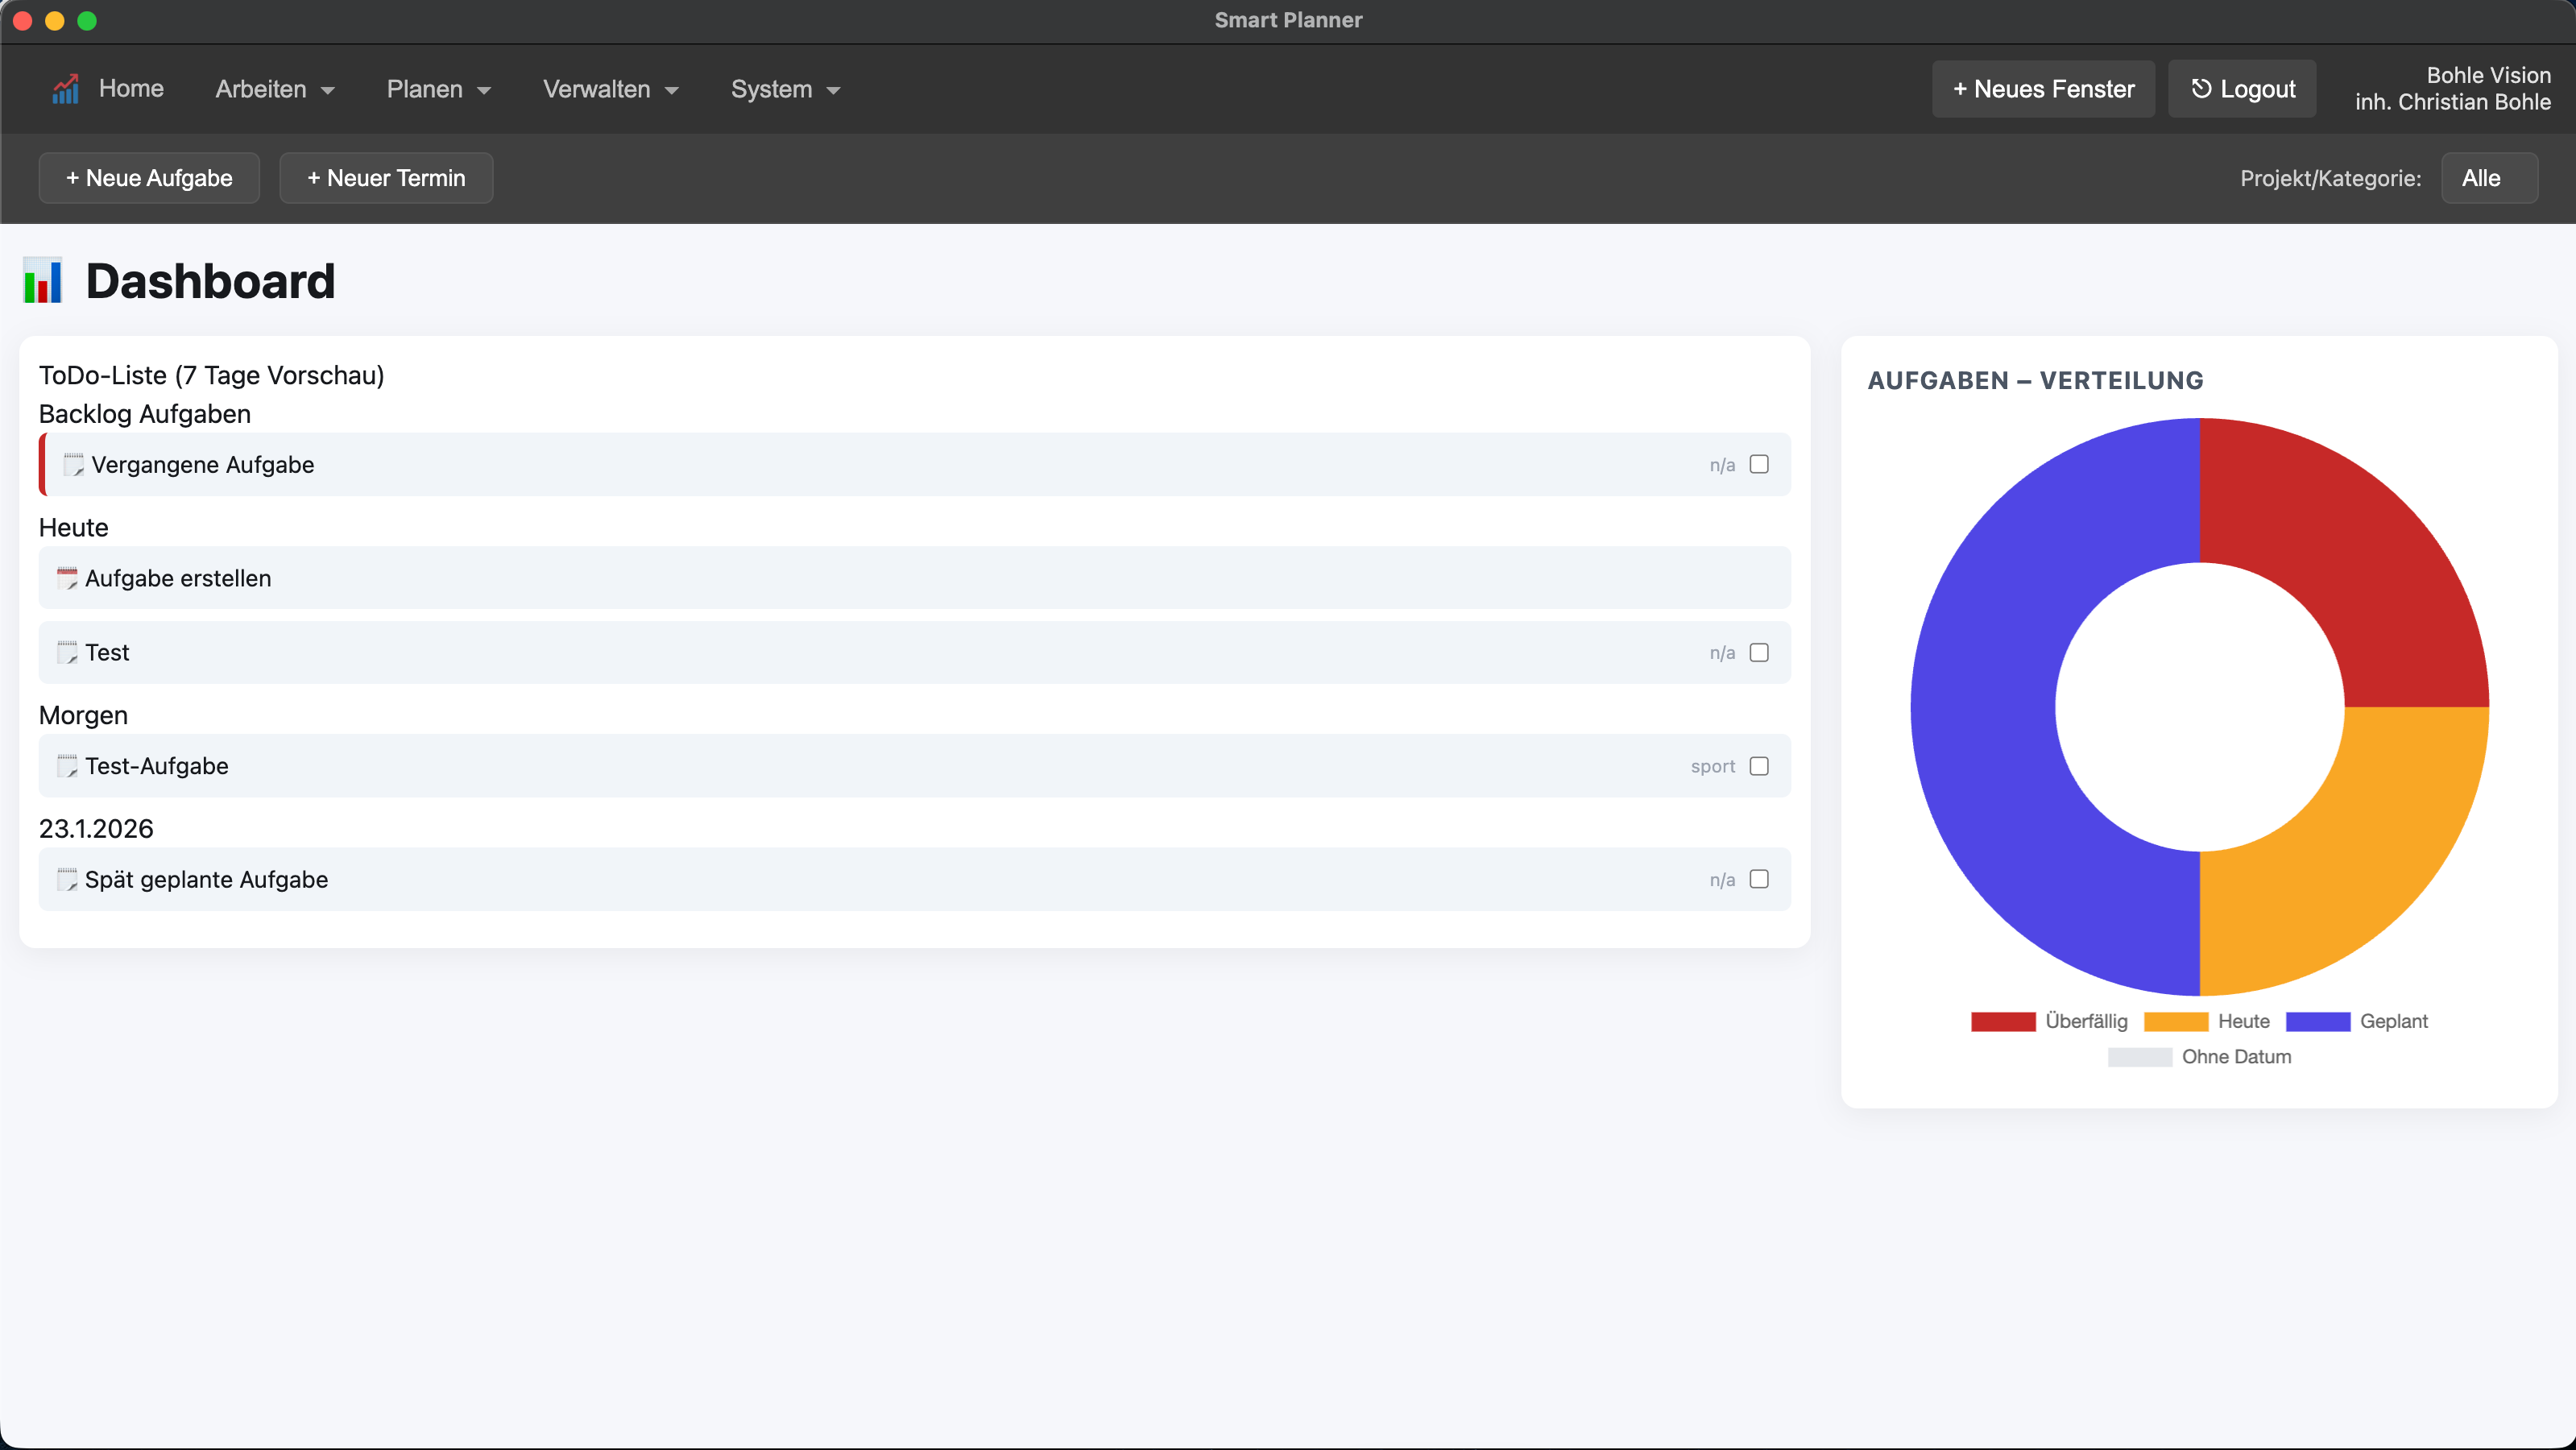The height and width of the screenshot is (1450, 2576).
Task: Expand the Arbeiten dropdown menu
Action: 275,89
